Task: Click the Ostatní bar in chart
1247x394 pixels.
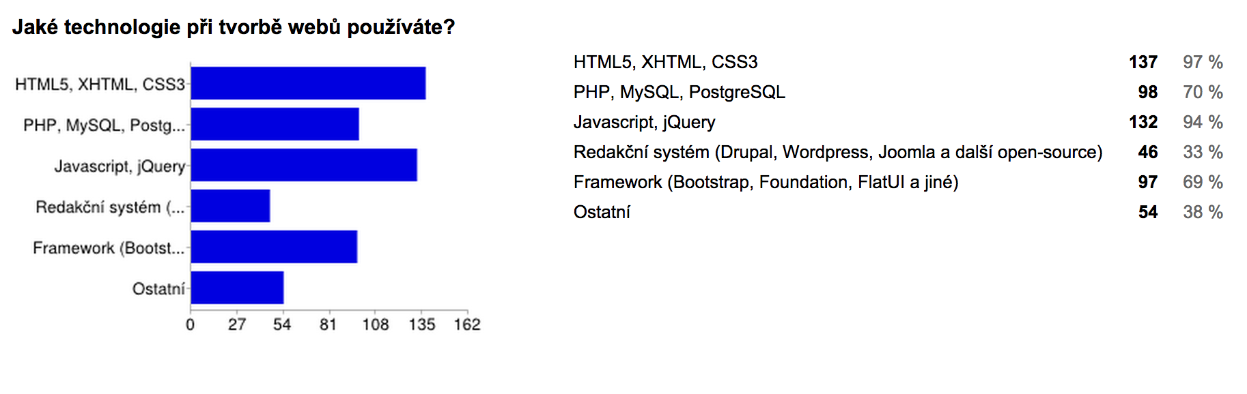Action: 237,288
